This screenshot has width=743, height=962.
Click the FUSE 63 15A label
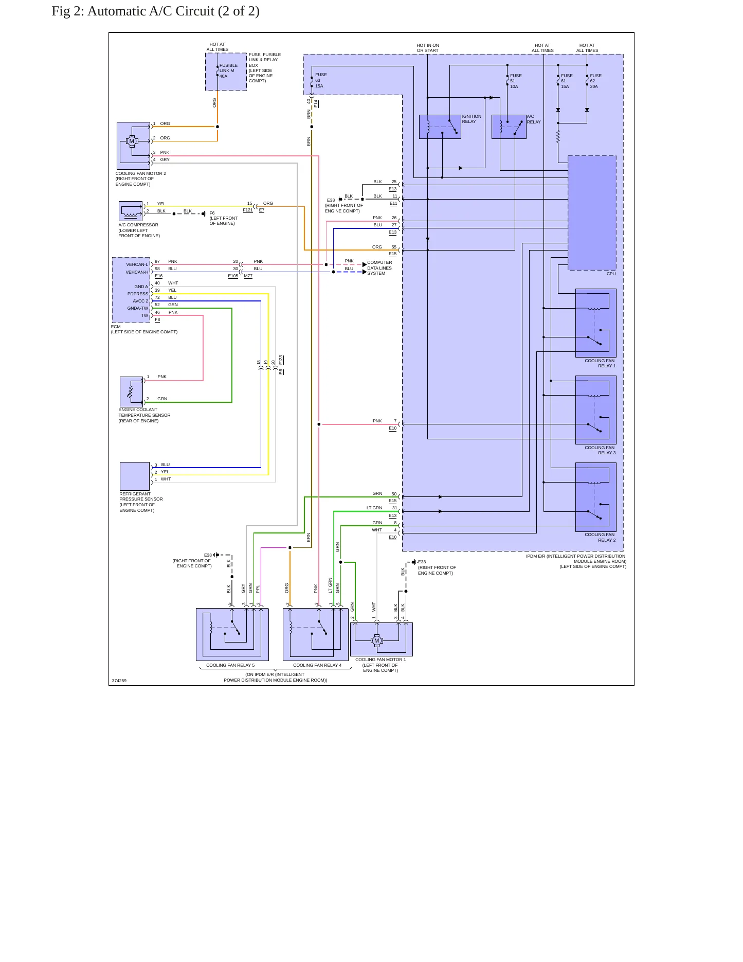pyautogui.click(x=321, y=80)
